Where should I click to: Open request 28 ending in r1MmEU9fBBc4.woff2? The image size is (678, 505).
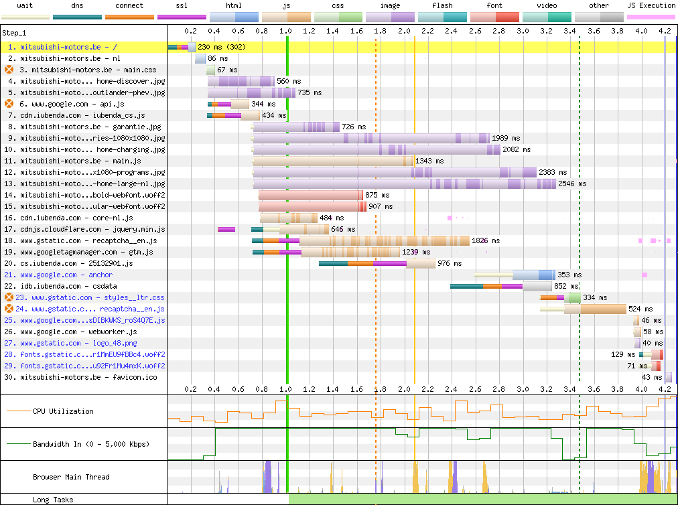pyautogui.click(x=84, y=354)
